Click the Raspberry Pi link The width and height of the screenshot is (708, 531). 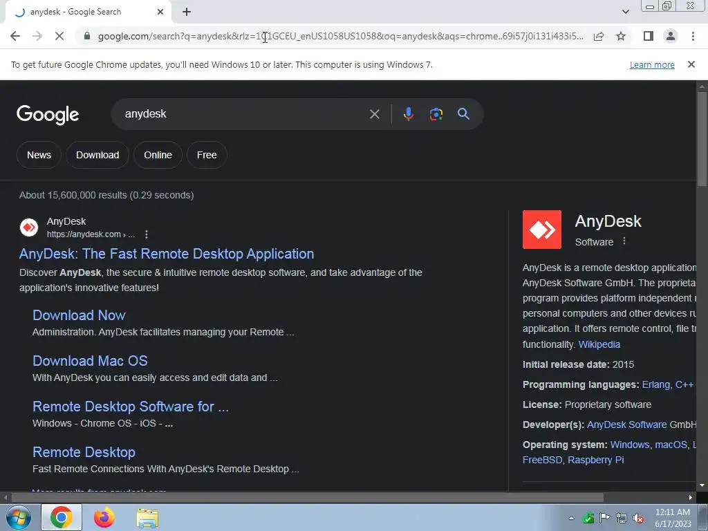(595, 460)
